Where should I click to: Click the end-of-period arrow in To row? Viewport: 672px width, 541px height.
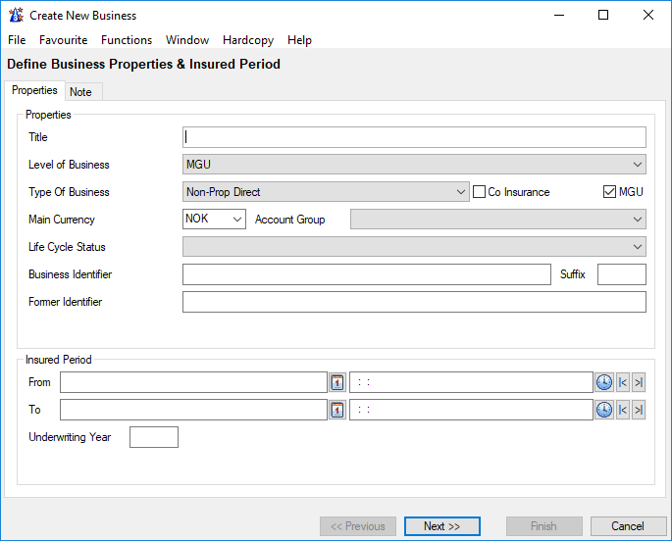pos(639,410)
